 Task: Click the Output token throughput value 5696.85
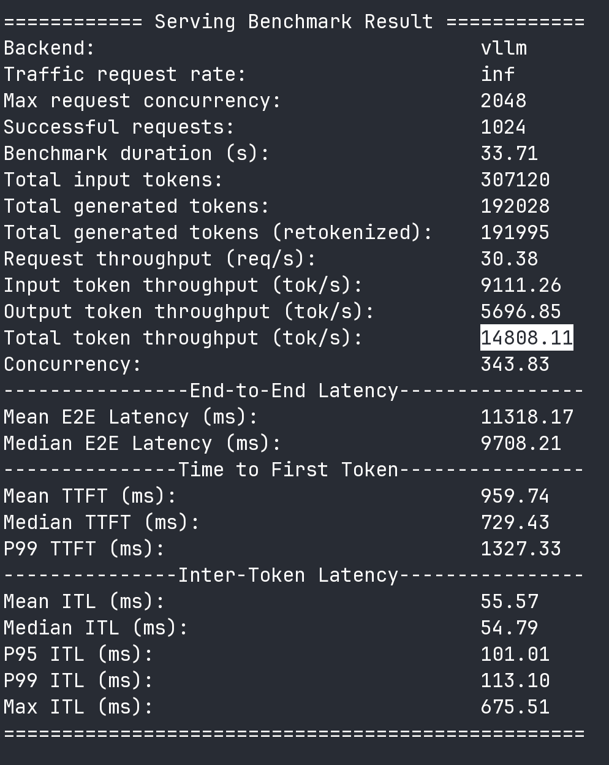point(521,311)
